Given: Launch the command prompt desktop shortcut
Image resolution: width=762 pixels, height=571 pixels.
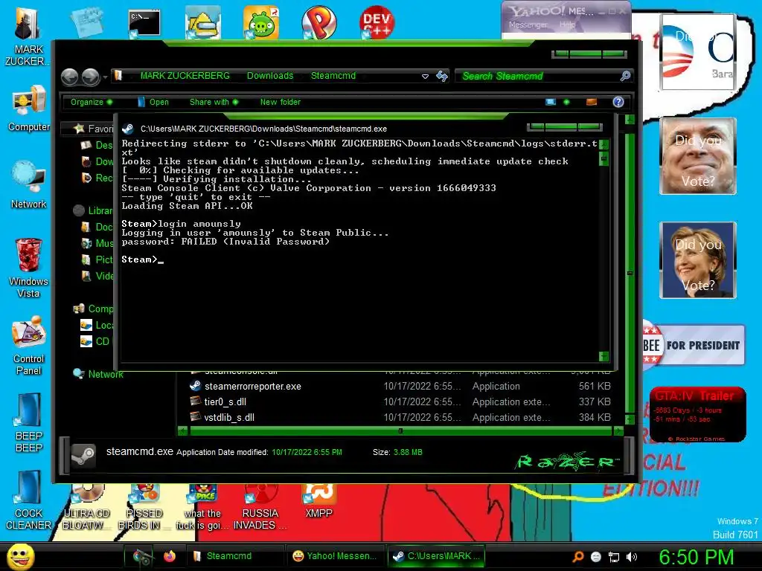Looking at the screenshot, I should 144,23.
